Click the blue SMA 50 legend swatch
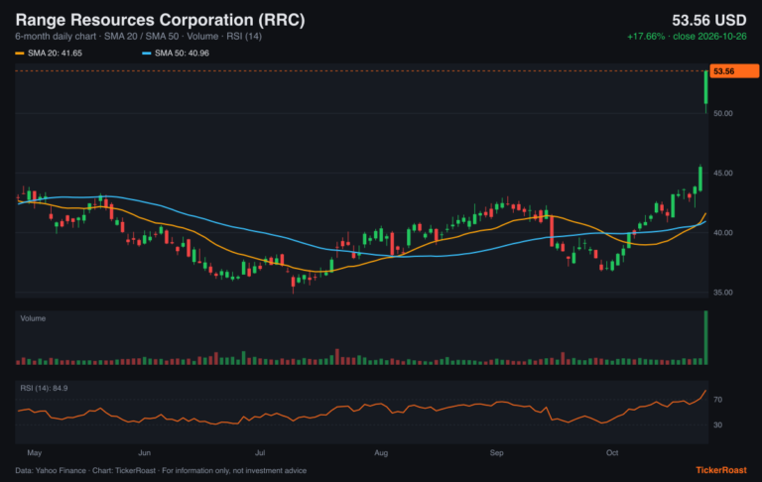Image resolution: width=762 pixels, height=482 pixels. (146, 53)
